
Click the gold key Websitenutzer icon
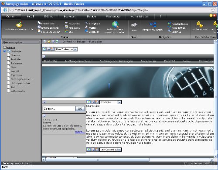tap(200, 24)
